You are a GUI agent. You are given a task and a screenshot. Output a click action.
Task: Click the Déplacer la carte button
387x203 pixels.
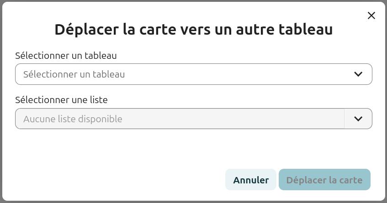(x=324, y=180)
